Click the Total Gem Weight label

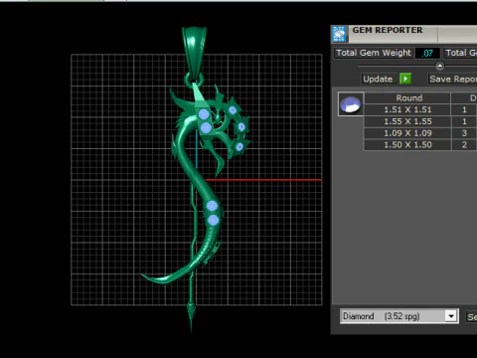click(x=374, y=53)
